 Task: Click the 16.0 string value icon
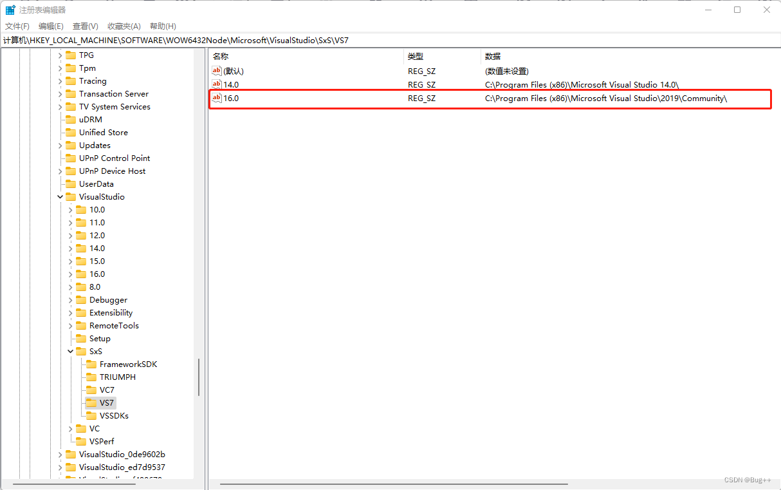click(x=217, y=98)
